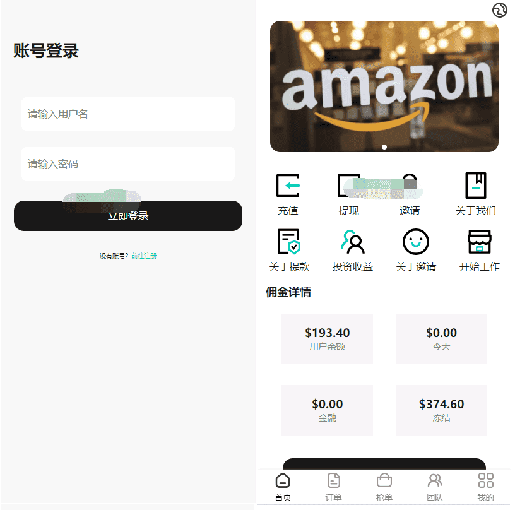This screenshot has height=510, width=515.
Task: Switch to the 首页 home tab
Action: (283, 487)
